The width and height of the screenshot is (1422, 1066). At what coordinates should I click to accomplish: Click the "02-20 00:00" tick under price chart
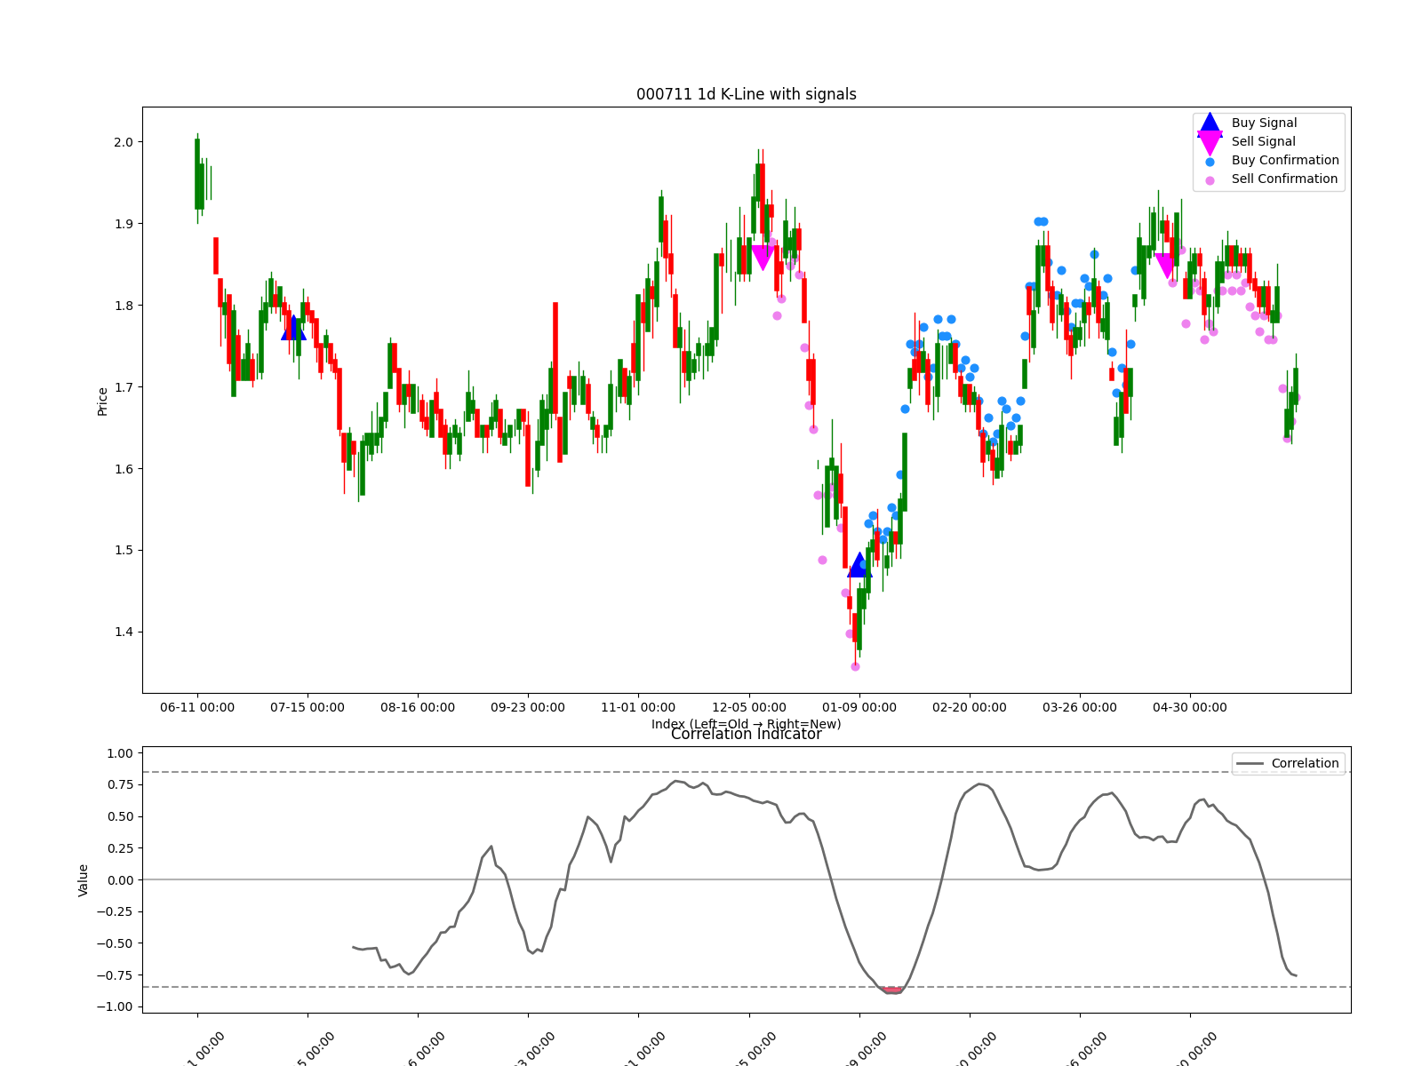tap(970, 707)
